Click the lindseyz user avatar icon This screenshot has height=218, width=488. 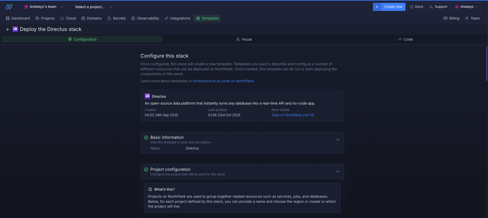[x=457, y=7]
